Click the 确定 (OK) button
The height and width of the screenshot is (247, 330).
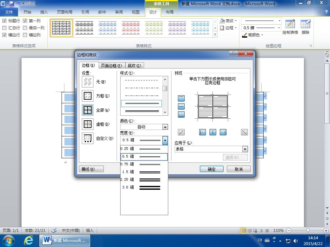[x=211, y=169]
